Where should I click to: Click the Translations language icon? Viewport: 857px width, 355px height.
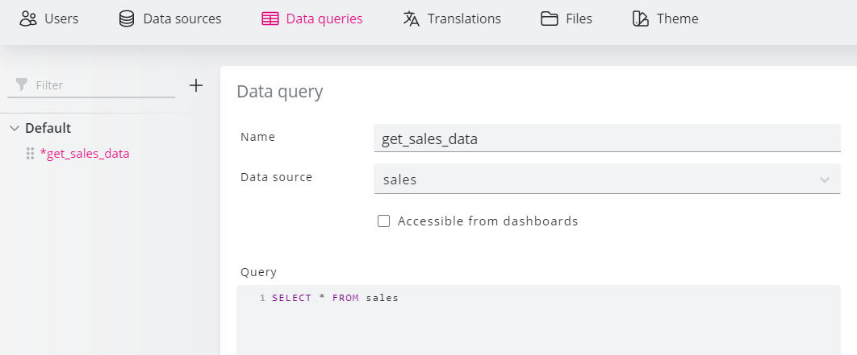pos(412,19)
